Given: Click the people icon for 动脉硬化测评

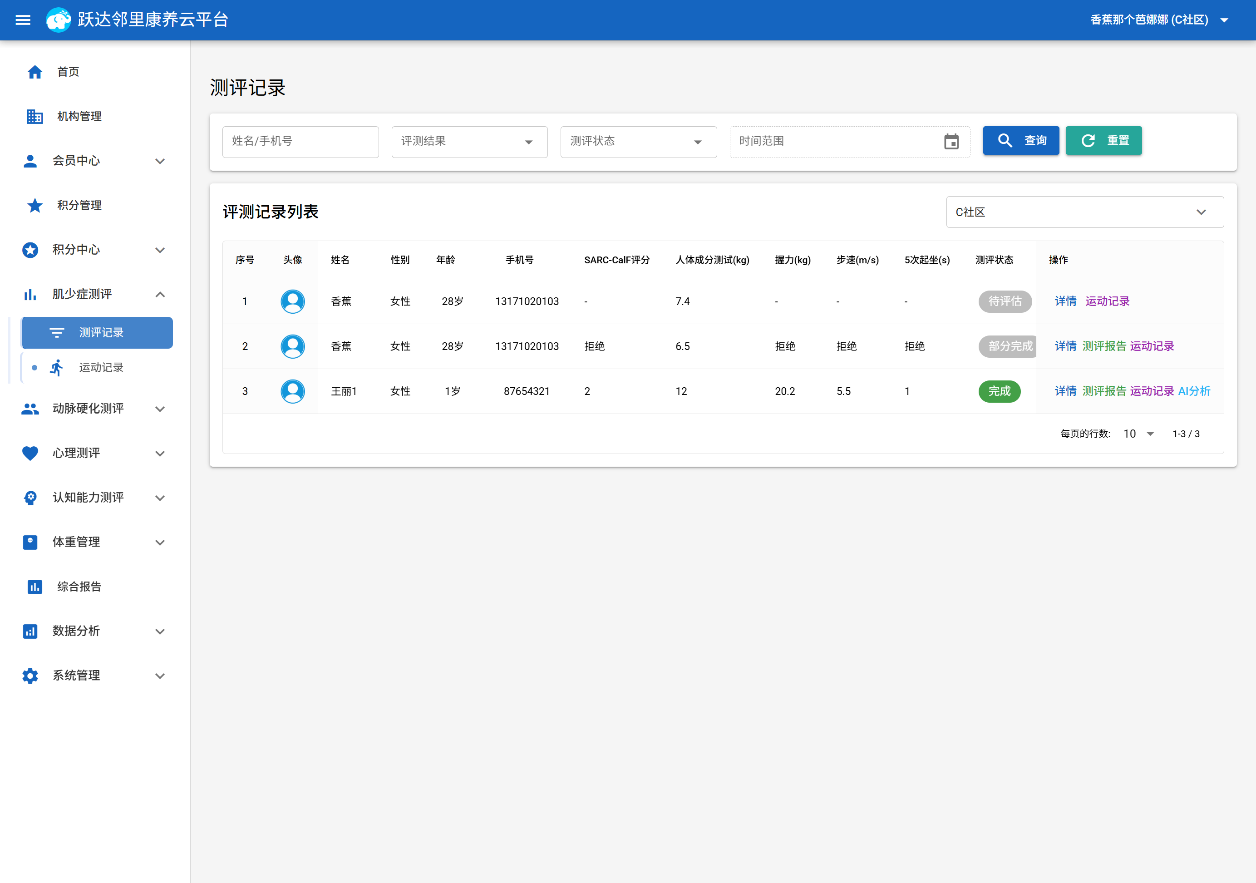Looking at the screenshot, I should pyautogui.click(x=30, y=409).
